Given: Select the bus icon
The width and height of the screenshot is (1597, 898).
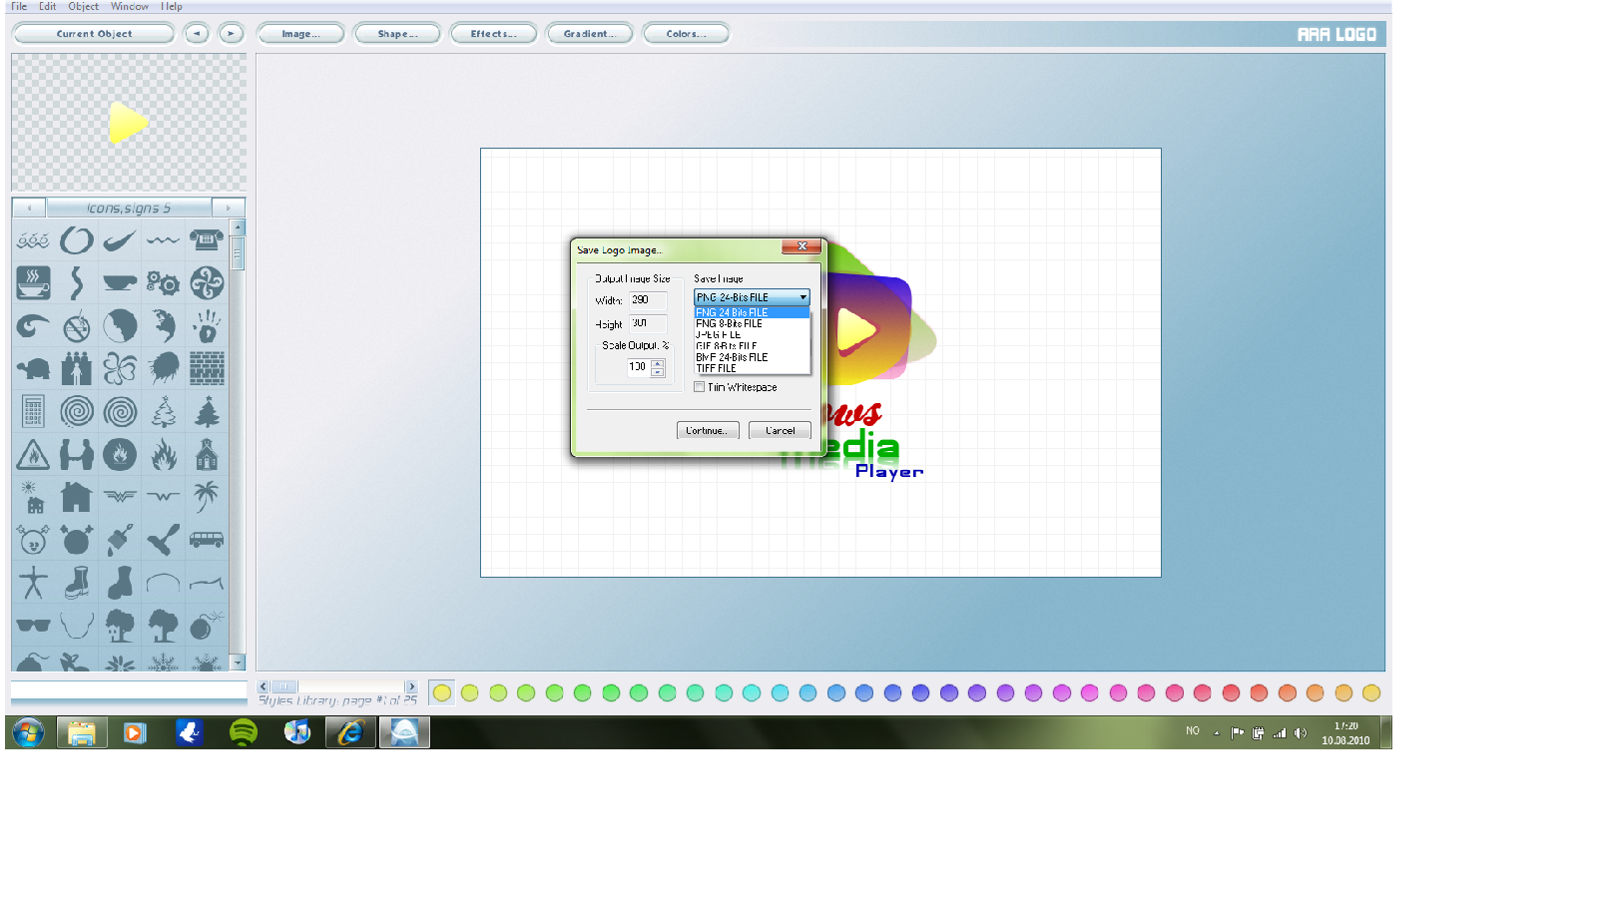Looking at the screenshot, I should click(x=207, y=540).
